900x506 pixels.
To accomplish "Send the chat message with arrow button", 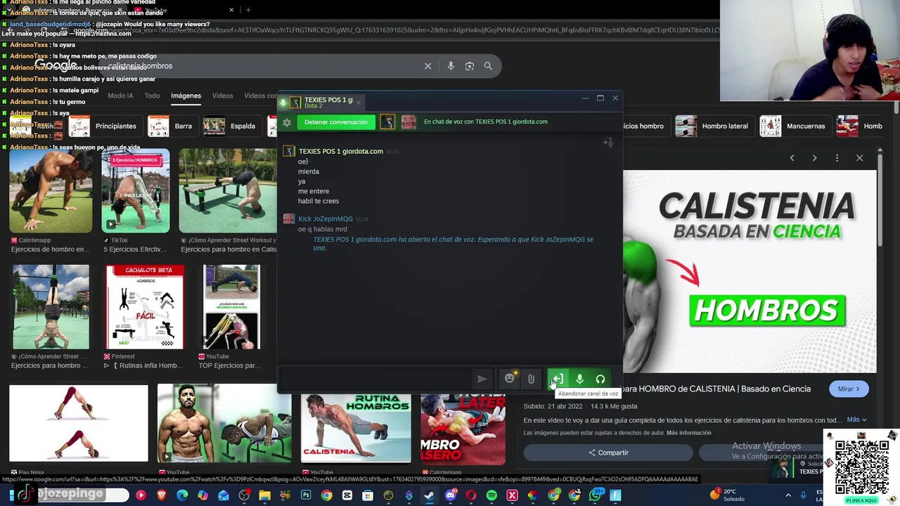I will click(482, 379).
